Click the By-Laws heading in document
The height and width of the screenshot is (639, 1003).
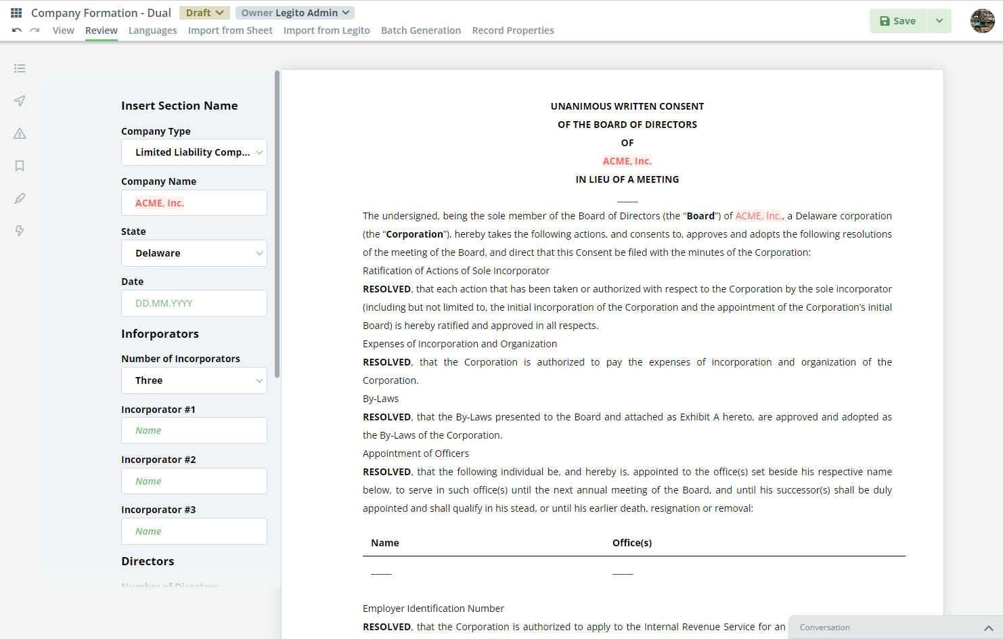tap(380, 399)
